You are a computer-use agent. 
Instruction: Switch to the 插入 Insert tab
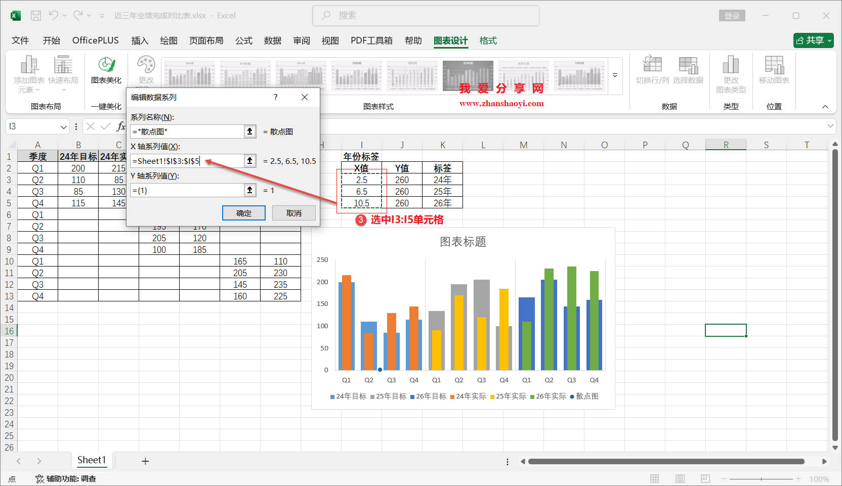click(140, 40)
